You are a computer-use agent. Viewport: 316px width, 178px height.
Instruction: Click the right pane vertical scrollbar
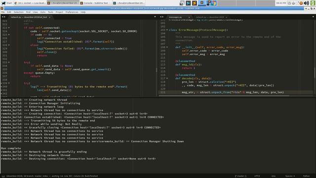point(315,73)
